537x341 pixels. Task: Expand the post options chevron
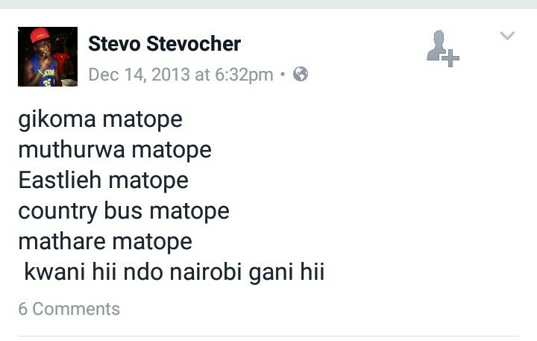coord(507,36)
